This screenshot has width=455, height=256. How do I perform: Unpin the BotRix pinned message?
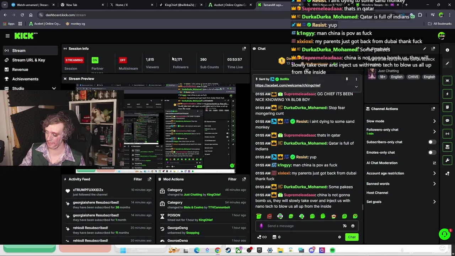pos(347,79)
